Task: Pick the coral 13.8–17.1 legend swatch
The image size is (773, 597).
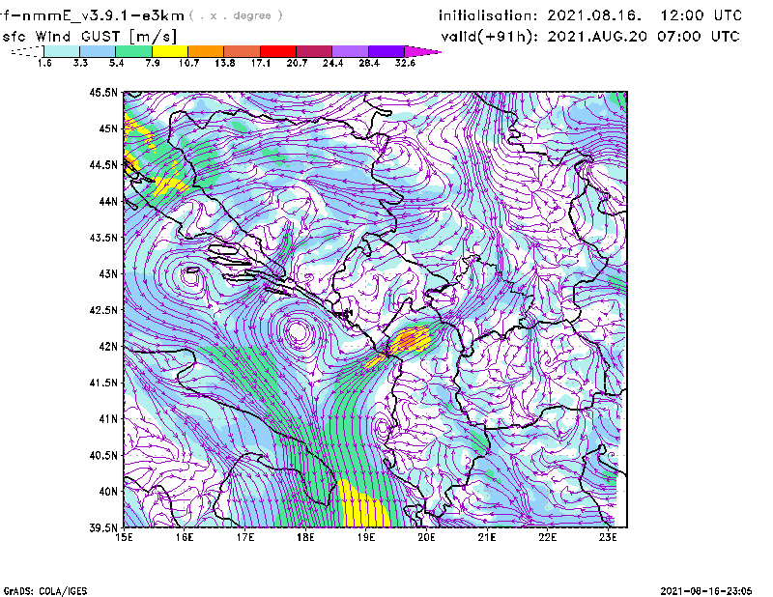Action: tap(243, 51)
